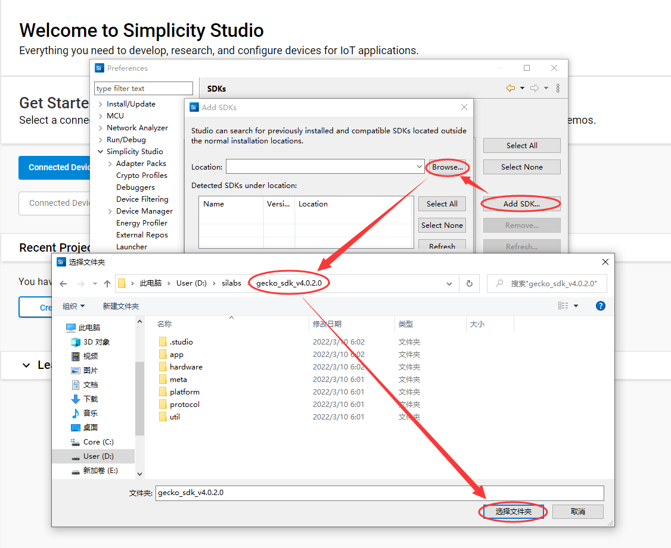Open the folder dialog help icon

(x=601, y=306)
